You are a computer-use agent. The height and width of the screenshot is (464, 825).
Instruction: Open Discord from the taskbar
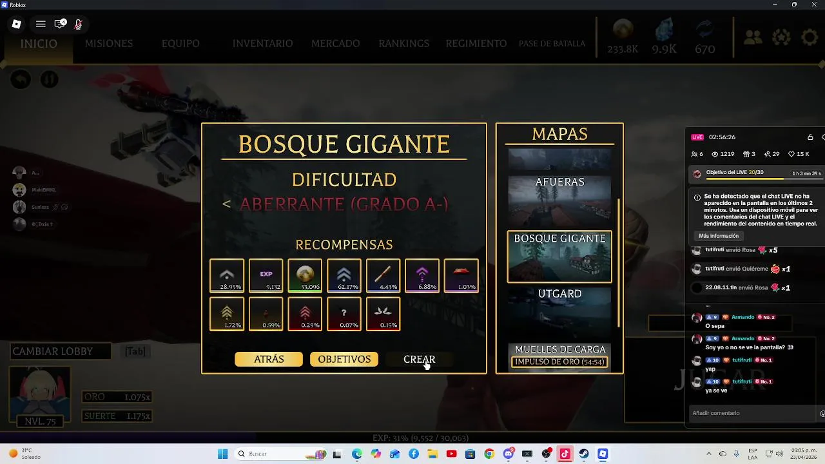click(509, 454)
